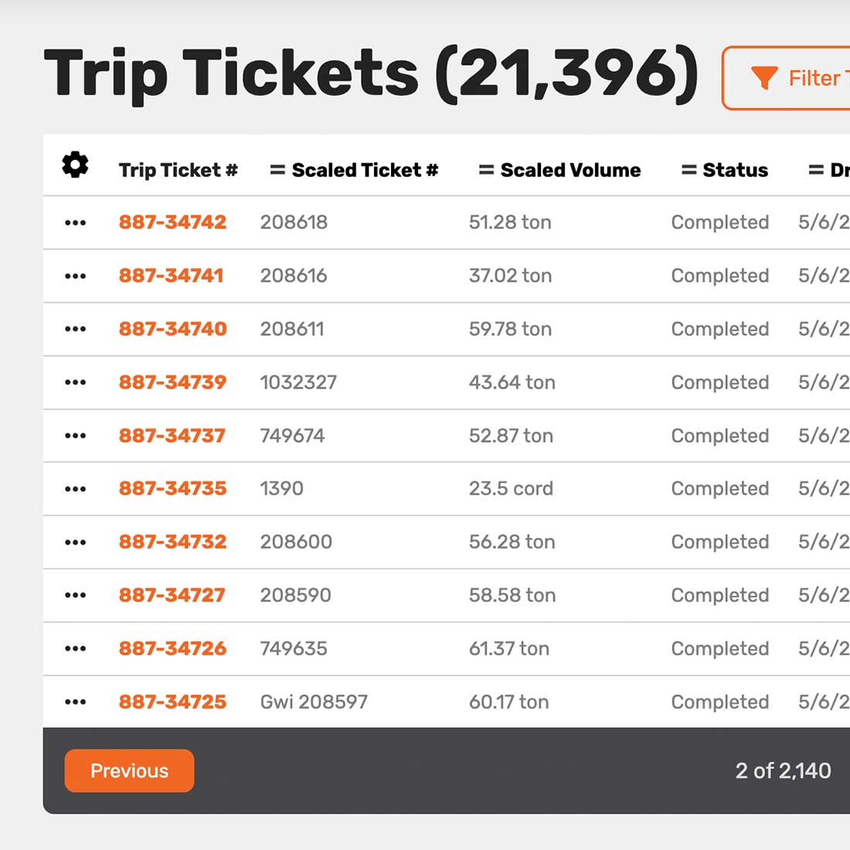850x850 pixels.
Task: Show the options menu for ticket 887-34725
Action: [75, 702]
